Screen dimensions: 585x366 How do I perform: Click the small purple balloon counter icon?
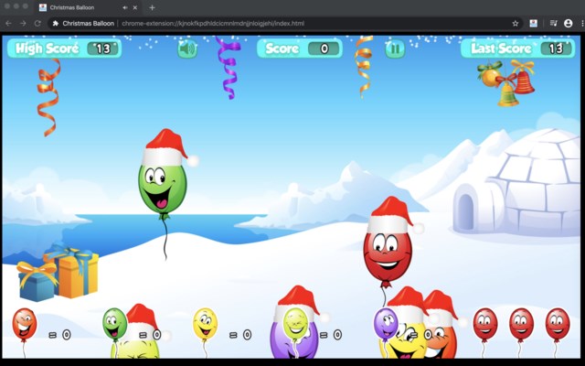[386, 324]
